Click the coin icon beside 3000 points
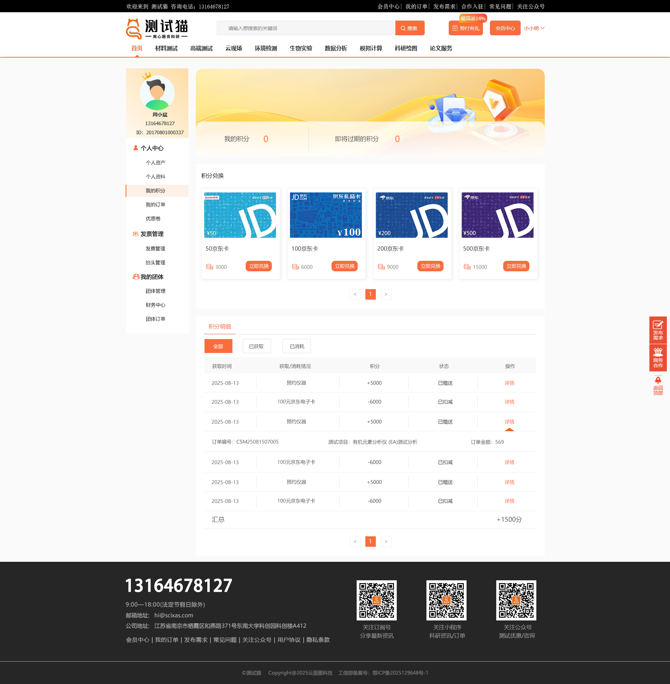The image size is (670, 684). point(209,267)
